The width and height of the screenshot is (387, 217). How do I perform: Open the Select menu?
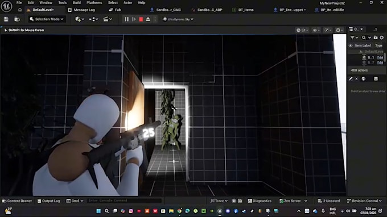pos(113,3)
